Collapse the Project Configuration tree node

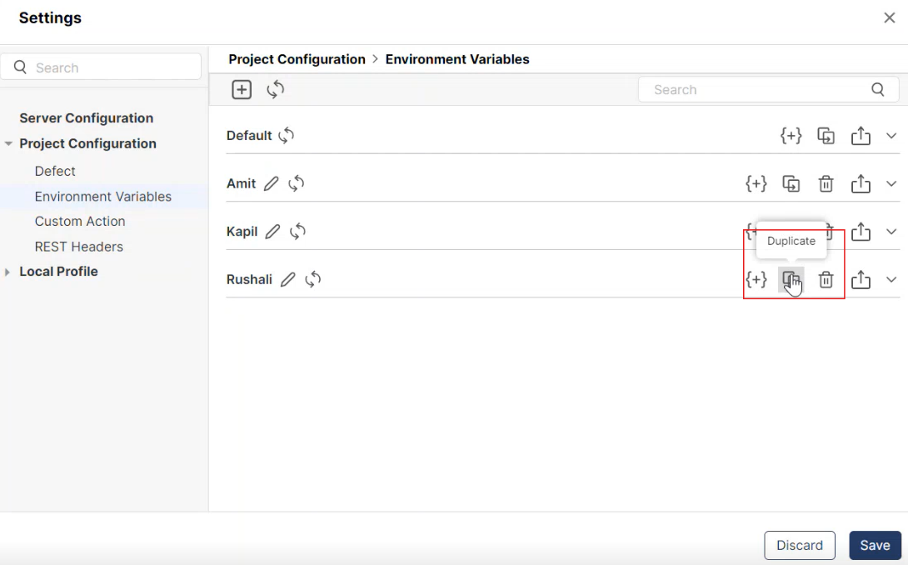coord(8,143)
